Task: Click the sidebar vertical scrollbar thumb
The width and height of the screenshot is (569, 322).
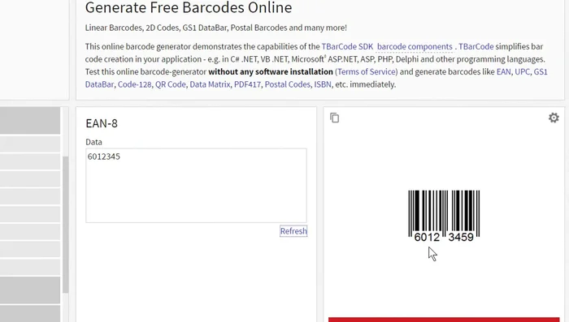Action: [65, 225]
